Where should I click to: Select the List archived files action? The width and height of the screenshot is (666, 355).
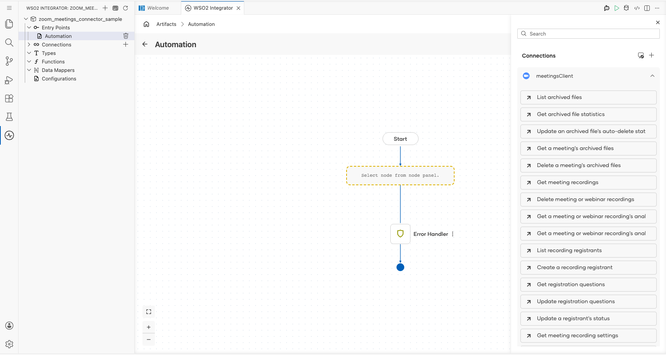tap(588, 97)
